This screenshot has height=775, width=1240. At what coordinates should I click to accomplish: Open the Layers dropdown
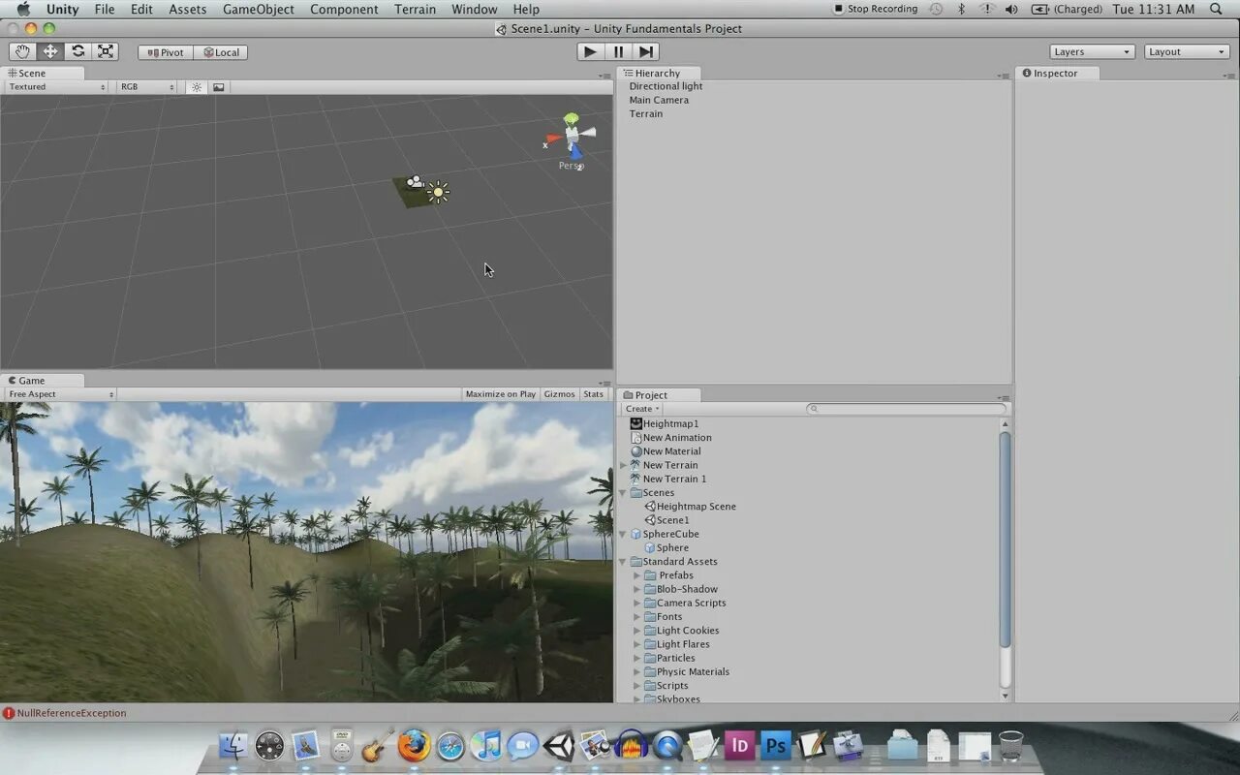(1092, 51)
